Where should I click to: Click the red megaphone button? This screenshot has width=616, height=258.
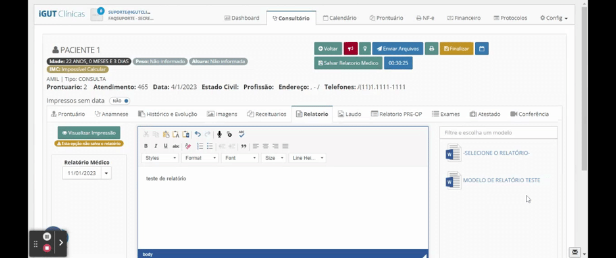pos(351,49)
